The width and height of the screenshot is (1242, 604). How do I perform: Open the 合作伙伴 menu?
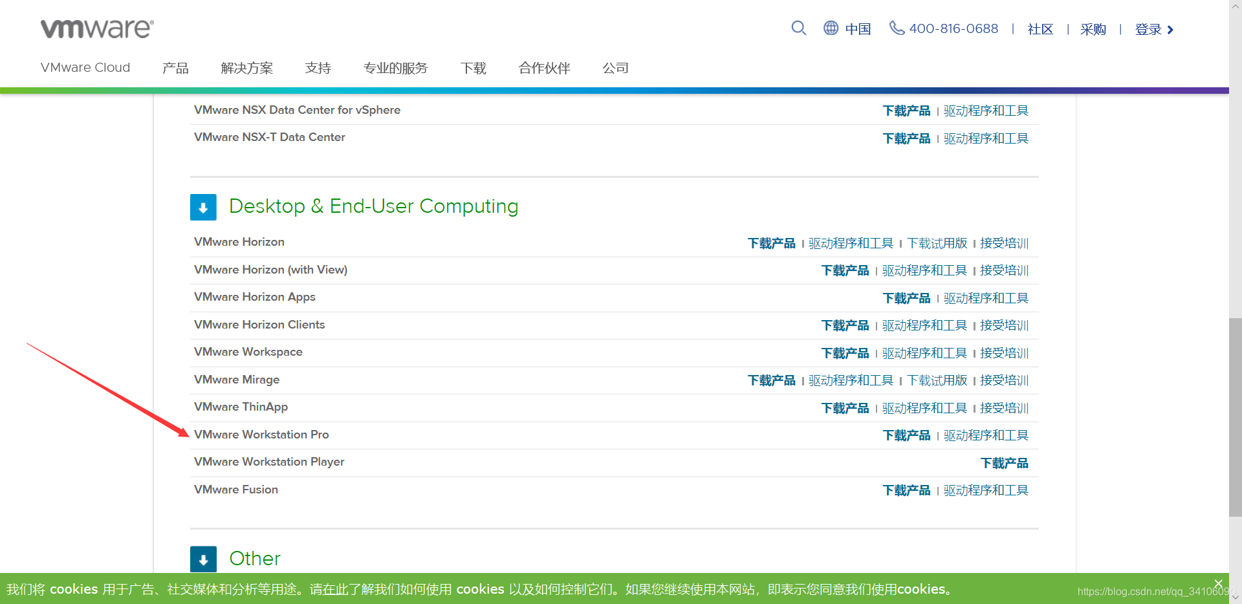click(544, 68)
